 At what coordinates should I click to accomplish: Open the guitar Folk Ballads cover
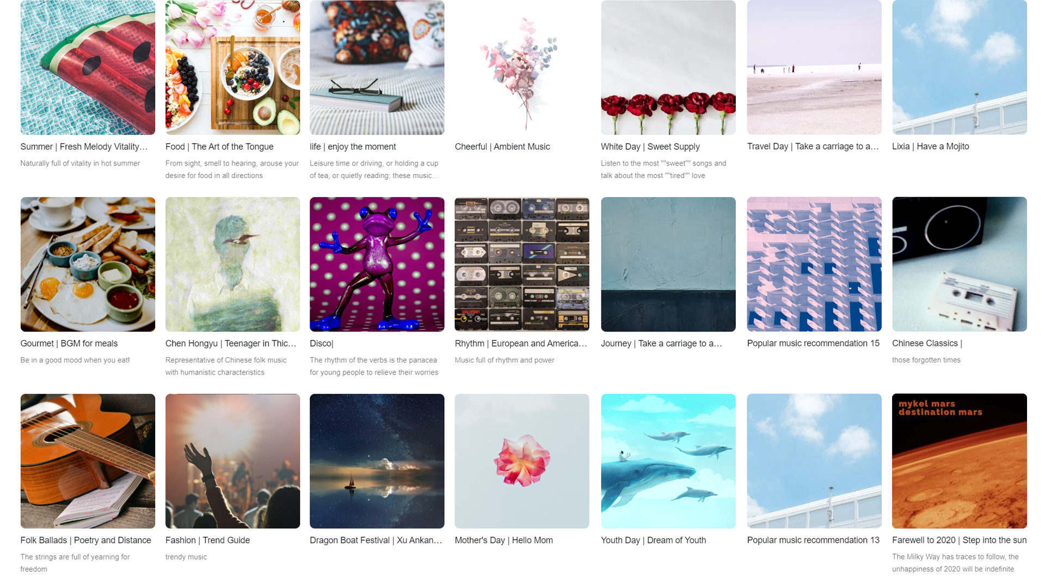click(88, 461)
